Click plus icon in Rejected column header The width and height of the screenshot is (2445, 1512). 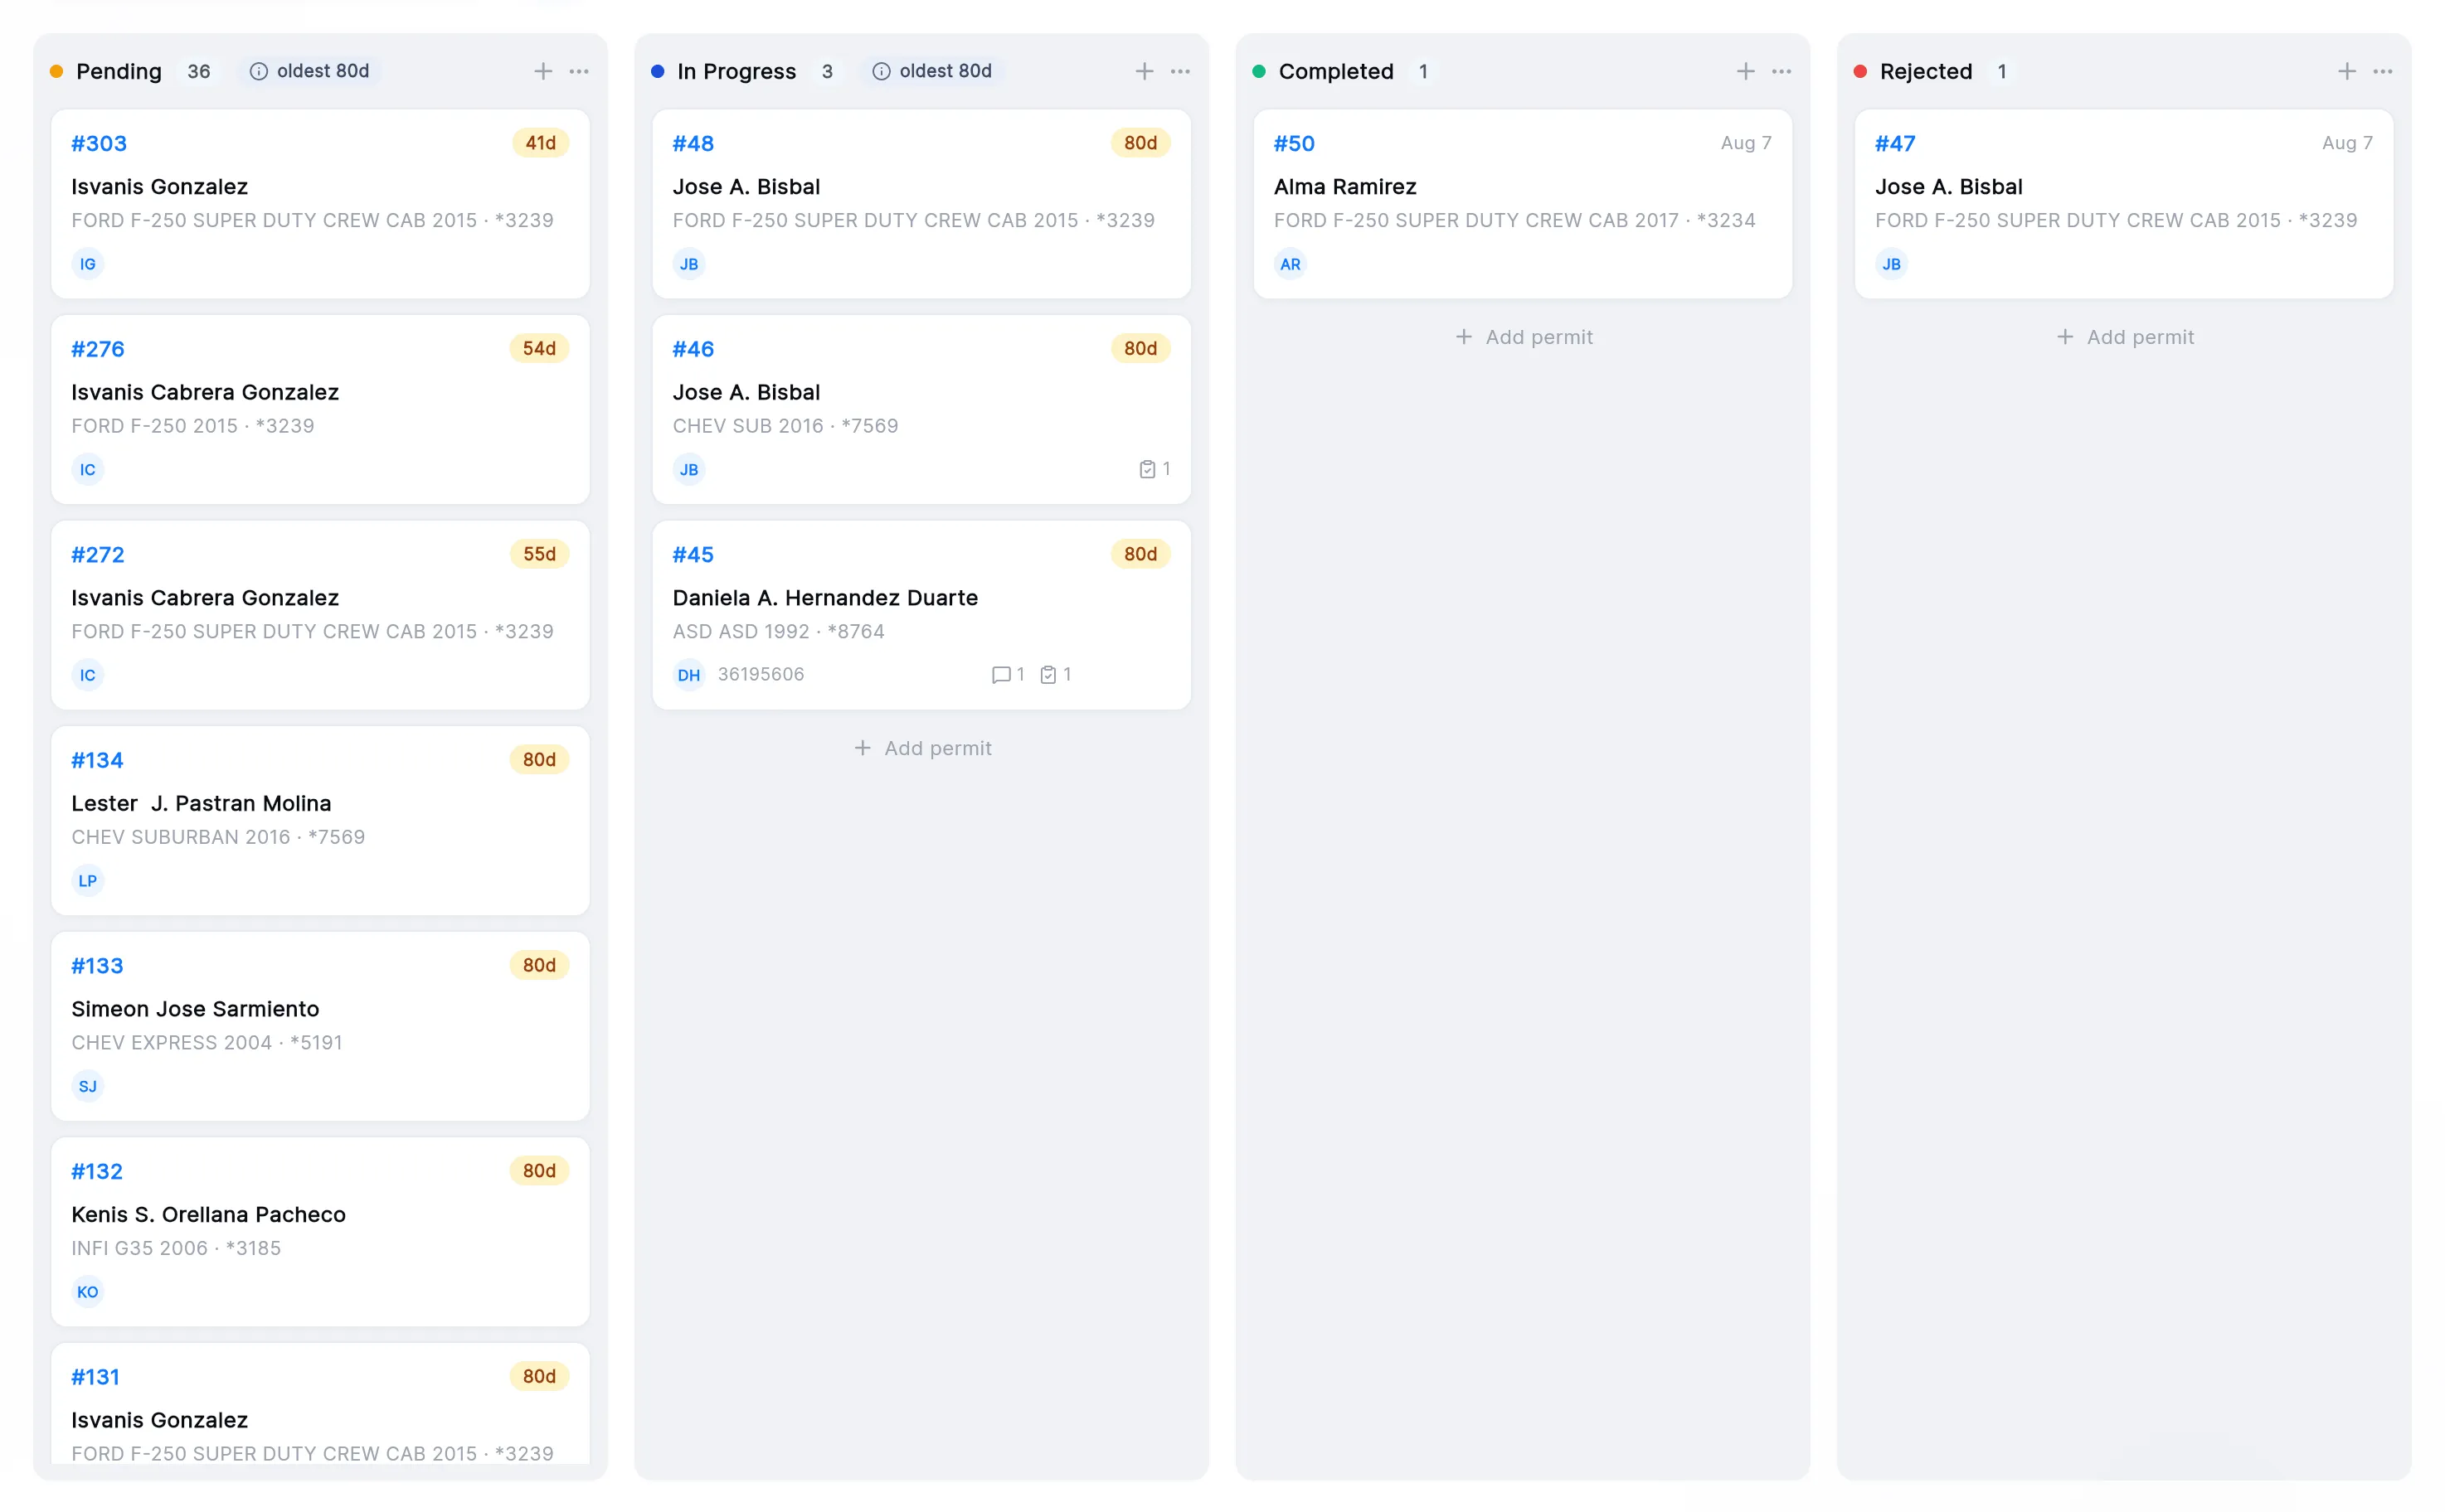tap(2347, 71)
